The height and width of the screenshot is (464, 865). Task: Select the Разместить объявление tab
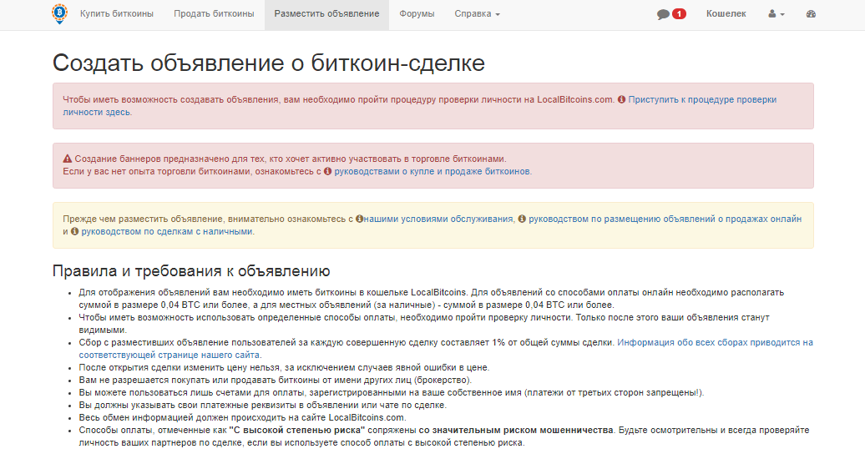click(326, 14)
